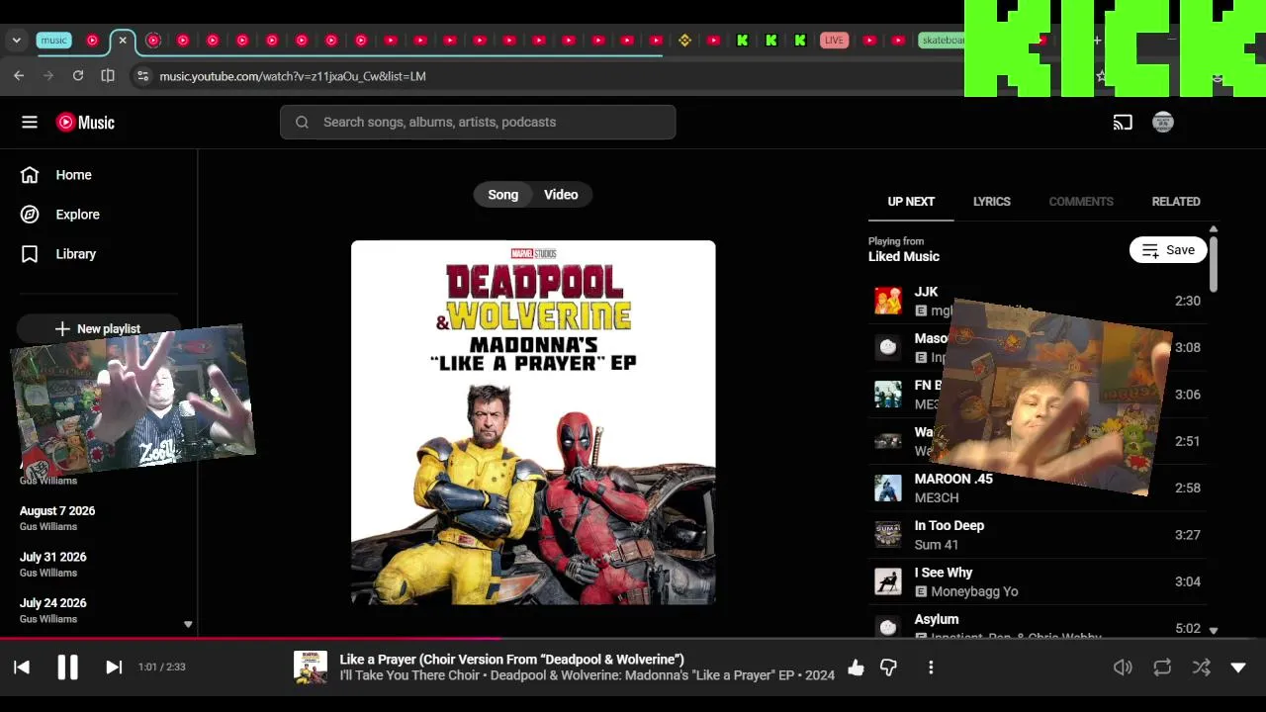Open the tab search dropdown
This screenshot has height=712, width=1266.
click(x=17, y=41)
